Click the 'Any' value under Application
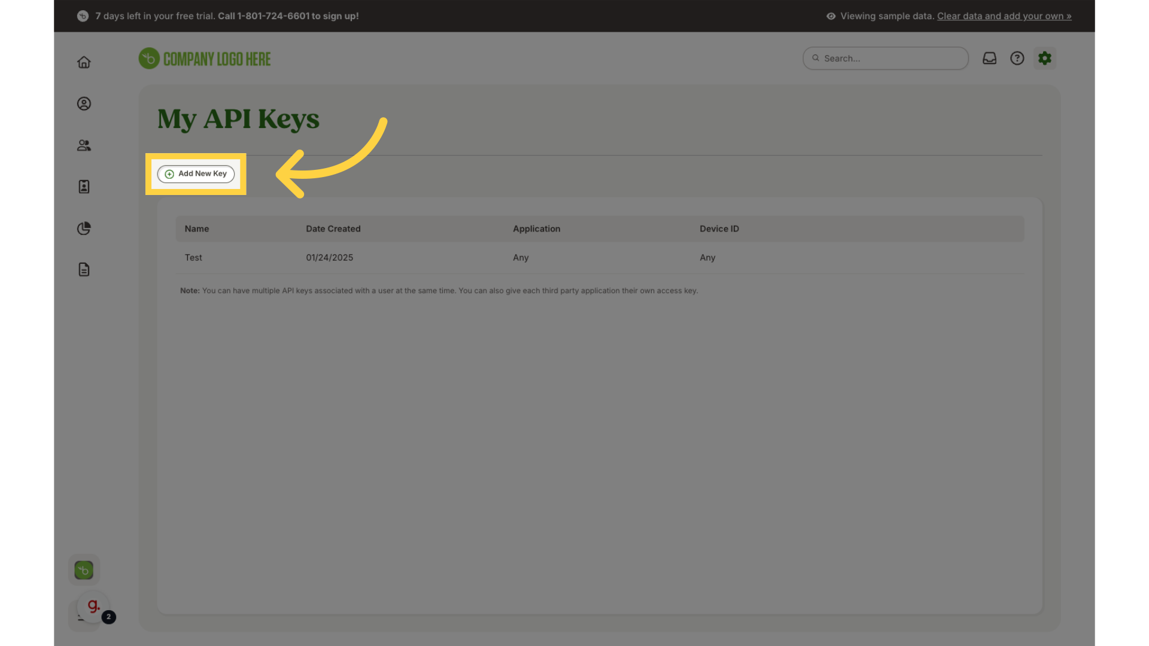Viewport: 1149px width, 646px height. tap(521, 258)
